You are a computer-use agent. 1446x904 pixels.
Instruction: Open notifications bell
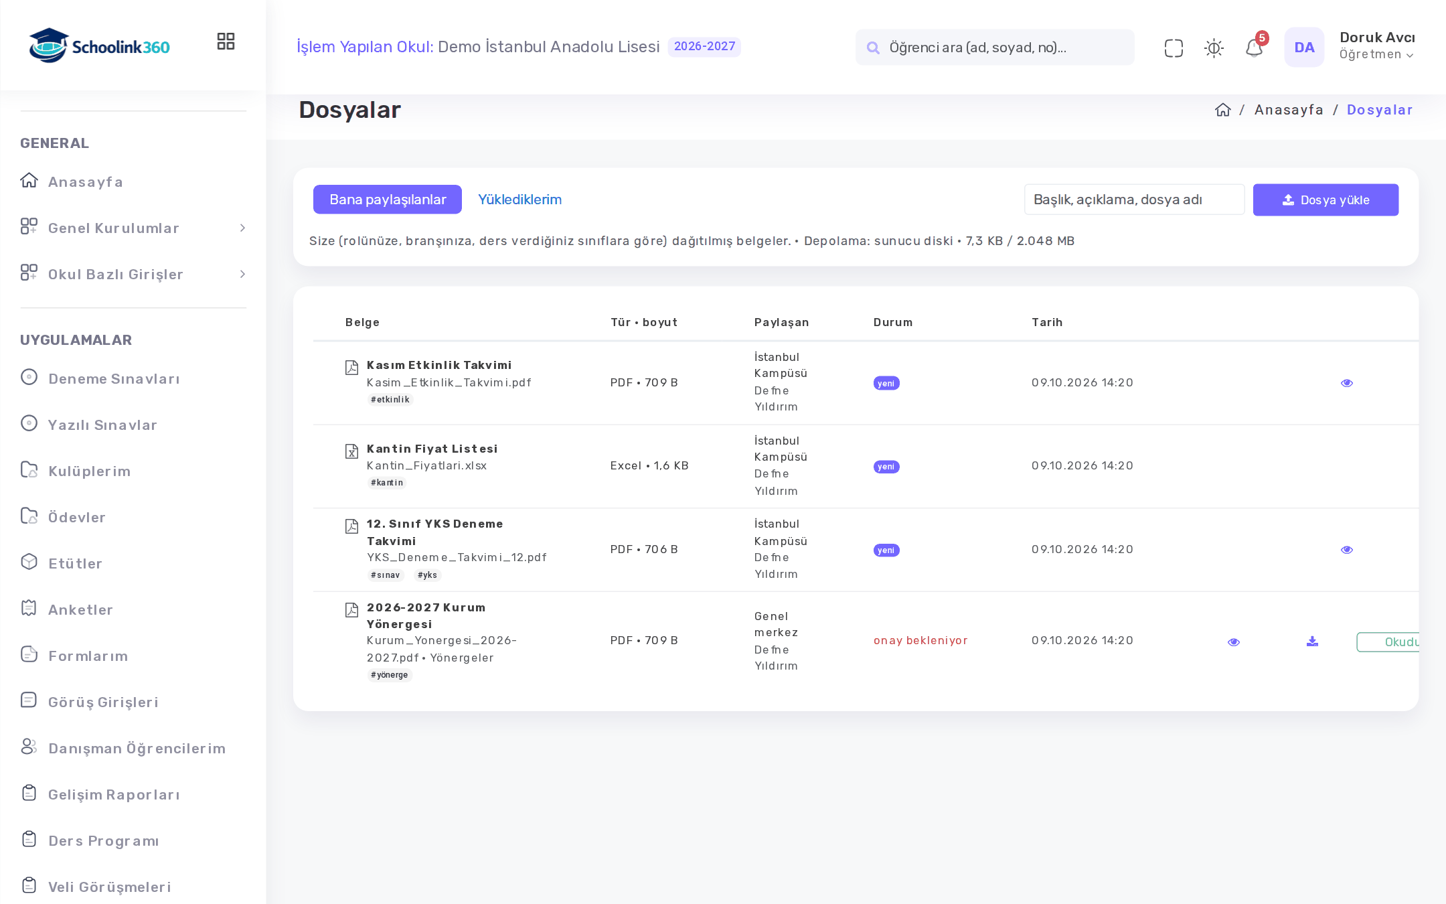(1254, 48)
